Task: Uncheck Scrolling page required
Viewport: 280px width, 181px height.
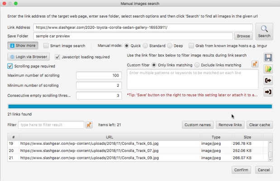Action: tap(10, 66)
